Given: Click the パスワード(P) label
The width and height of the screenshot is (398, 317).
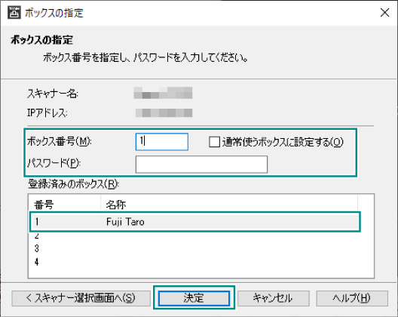Looking at the screenshot, I should pyautogui.click(x=54, y=163).
